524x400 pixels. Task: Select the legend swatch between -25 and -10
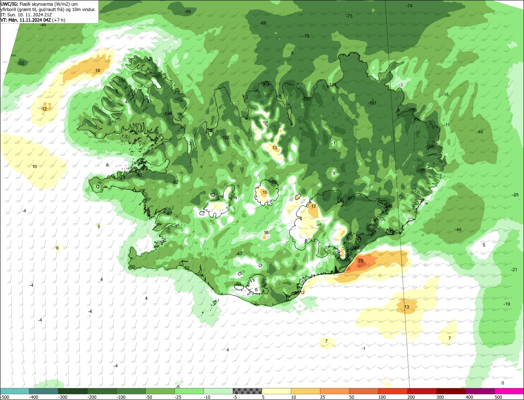(x=189, y=391)
